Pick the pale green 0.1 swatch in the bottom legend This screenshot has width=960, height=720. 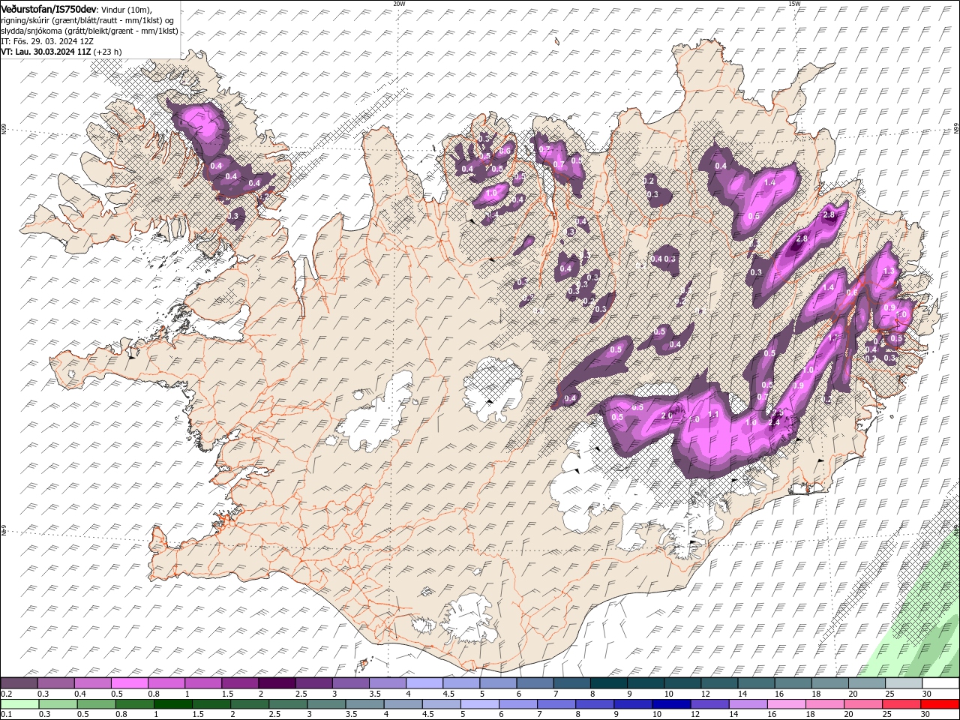point(20,704)
